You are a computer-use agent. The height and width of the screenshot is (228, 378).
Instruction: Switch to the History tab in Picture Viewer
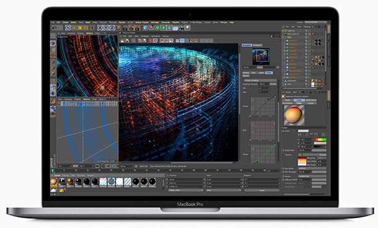tap(245, 72)
